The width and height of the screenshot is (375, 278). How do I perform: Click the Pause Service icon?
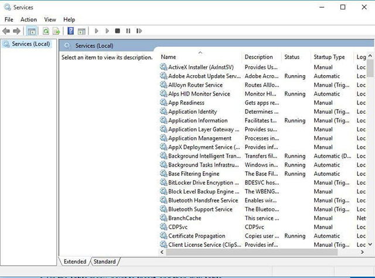128,31
